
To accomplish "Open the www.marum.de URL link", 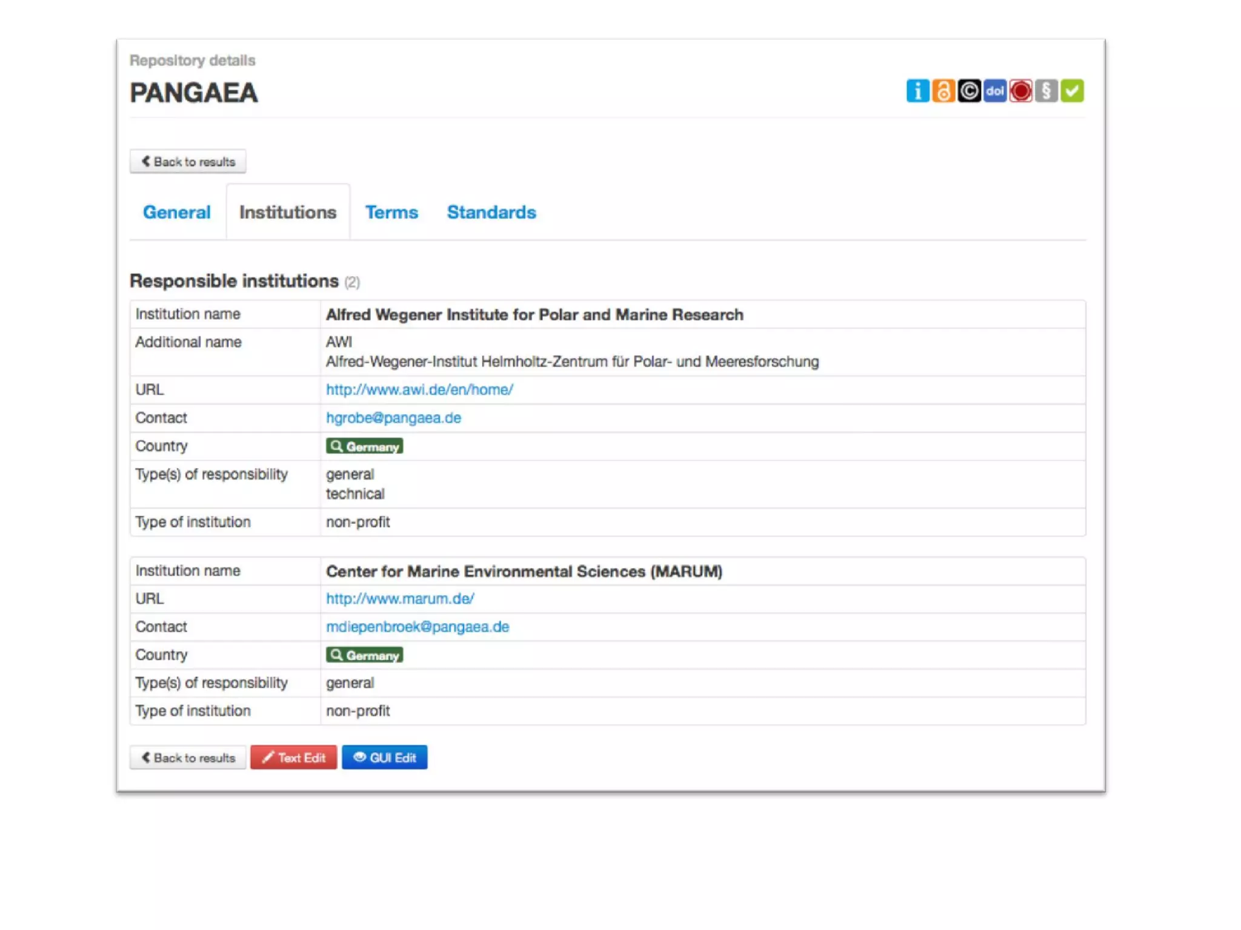I will 400,599.
